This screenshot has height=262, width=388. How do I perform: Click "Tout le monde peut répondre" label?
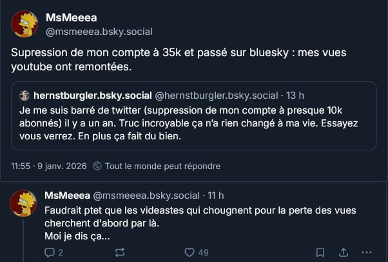(162, 166)
